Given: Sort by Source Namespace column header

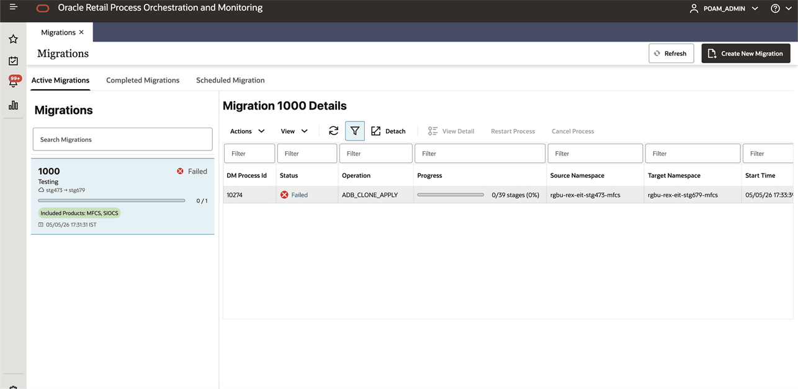Looking at the screenshot, I should pos(577,175).
